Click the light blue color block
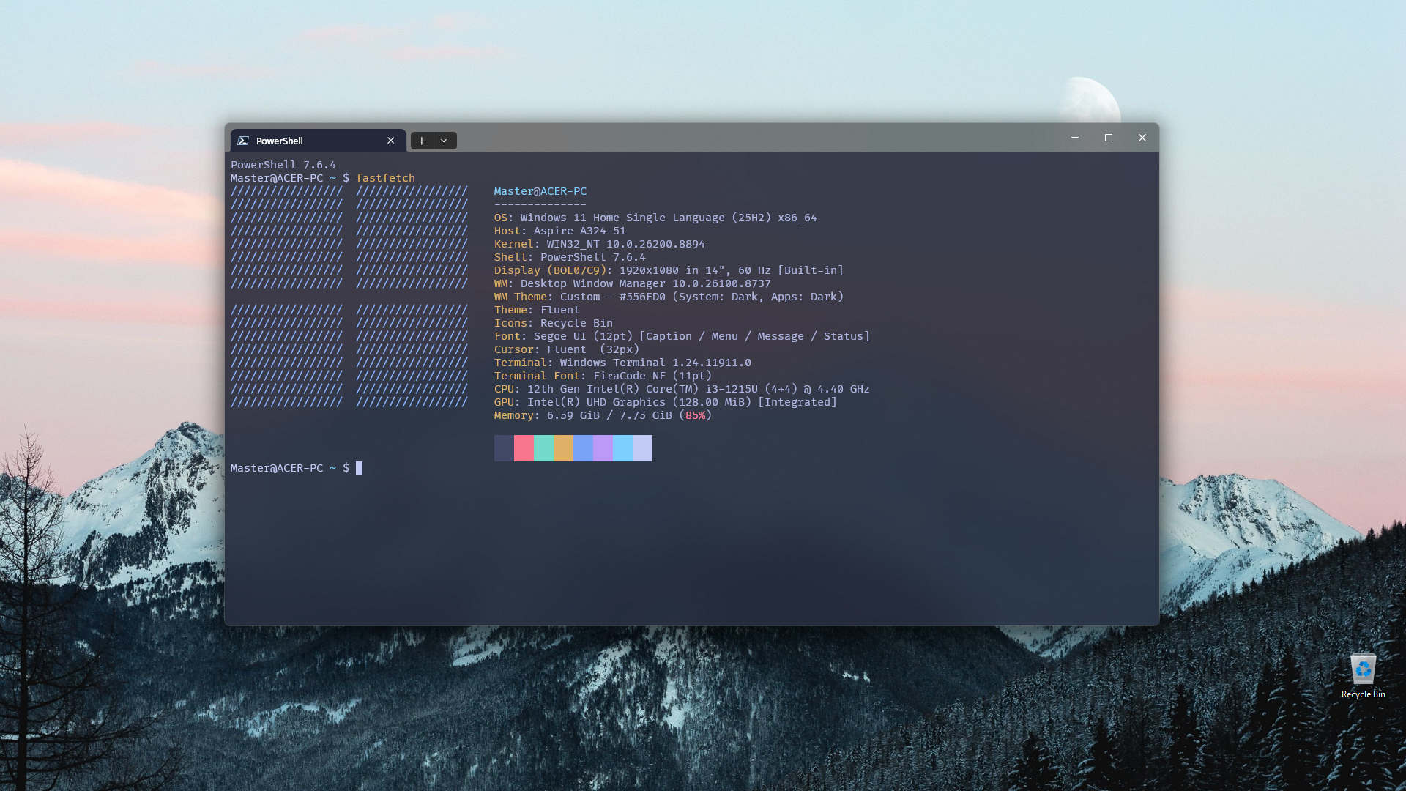Image resolution: width=1406 pixels, height=791 pixels. (622, 448)
